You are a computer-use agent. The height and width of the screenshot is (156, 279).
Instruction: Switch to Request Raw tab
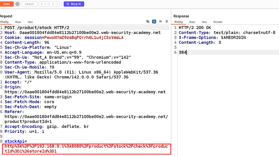point(18,22)
